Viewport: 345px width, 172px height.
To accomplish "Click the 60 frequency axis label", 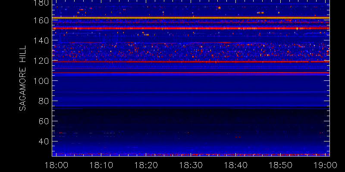I will (x=44, y=121).
